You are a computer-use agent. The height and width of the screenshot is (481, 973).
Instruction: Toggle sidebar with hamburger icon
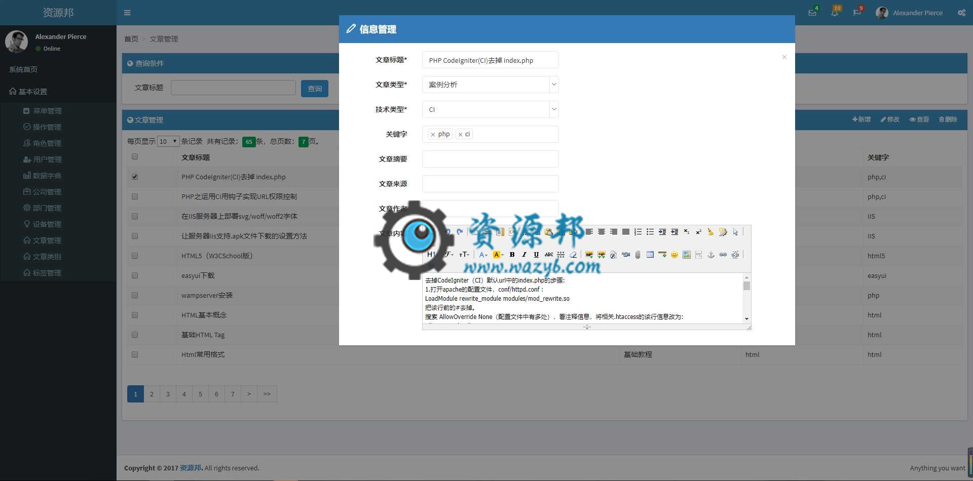click(127, 13)
